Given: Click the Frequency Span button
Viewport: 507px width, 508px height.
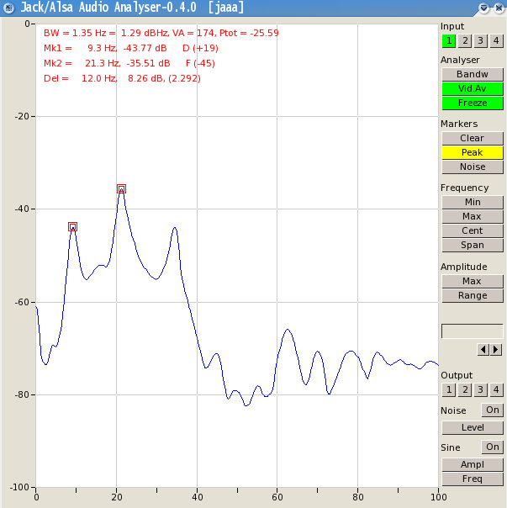Looking at the screenshot, I should (473, 245).
